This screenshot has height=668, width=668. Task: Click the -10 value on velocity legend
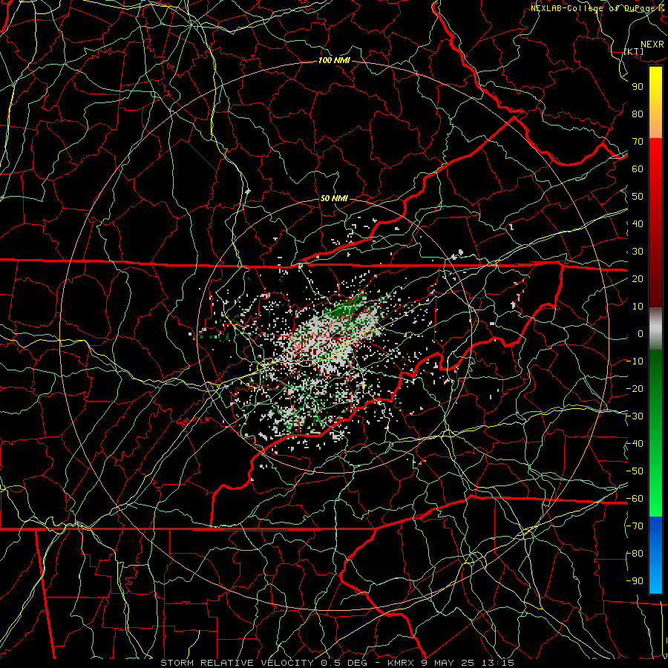click(x=635, y=361)
